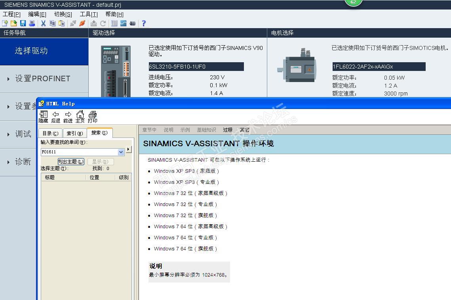Click the 3000 rpm rated speed value
This screenshot has width=451, height=300.
pyautogui.click(x=396, y=94)
